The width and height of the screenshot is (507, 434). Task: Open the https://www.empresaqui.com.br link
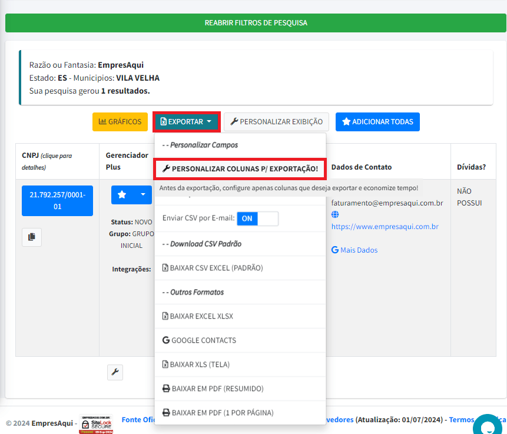coord(385,226)
